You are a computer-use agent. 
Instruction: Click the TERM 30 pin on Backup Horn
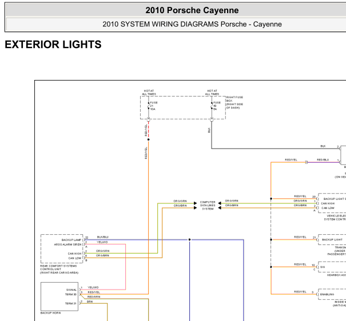[x=71, y=294]
